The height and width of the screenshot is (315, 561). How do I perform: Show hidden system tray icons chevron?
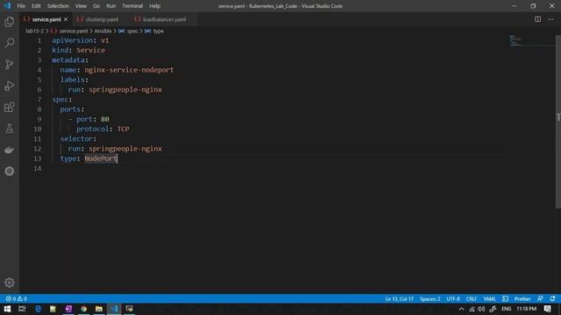coord(462,309)
